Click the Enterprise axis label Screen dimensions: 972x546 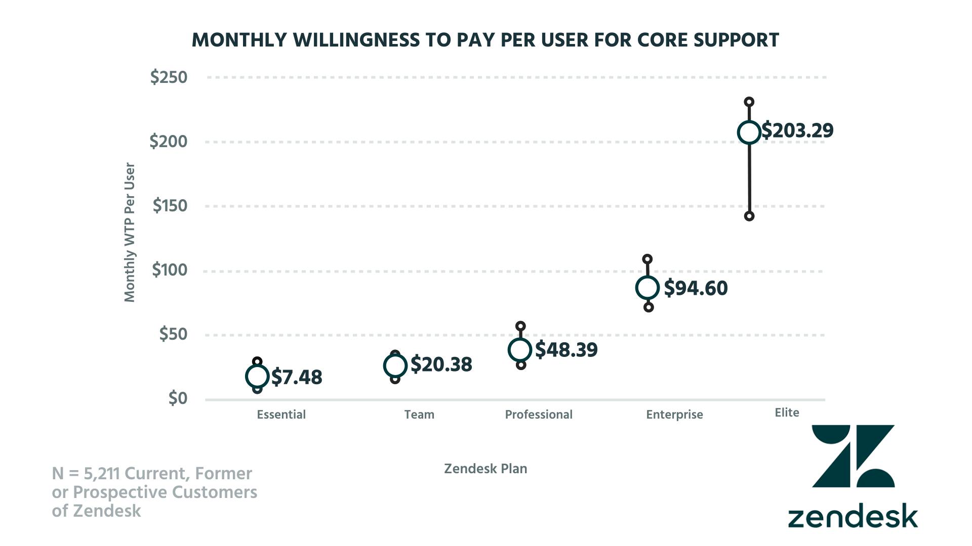coord(674,415)
